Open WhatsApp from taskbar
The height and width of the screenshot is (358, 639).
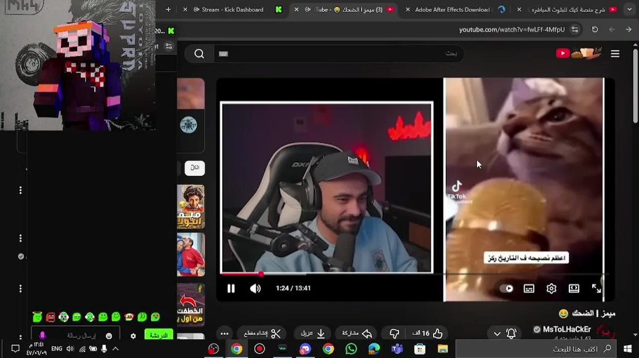click(x=351, y=349)
